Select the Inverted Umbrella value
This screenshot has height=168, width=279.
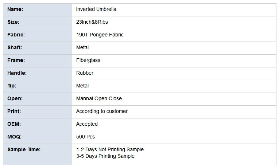(96, 9)
